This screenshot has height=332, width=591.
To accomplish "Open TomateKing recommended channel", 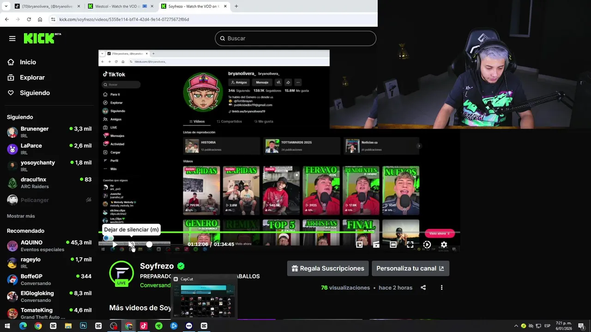I will pyautogui.click(x=48, y=314).
